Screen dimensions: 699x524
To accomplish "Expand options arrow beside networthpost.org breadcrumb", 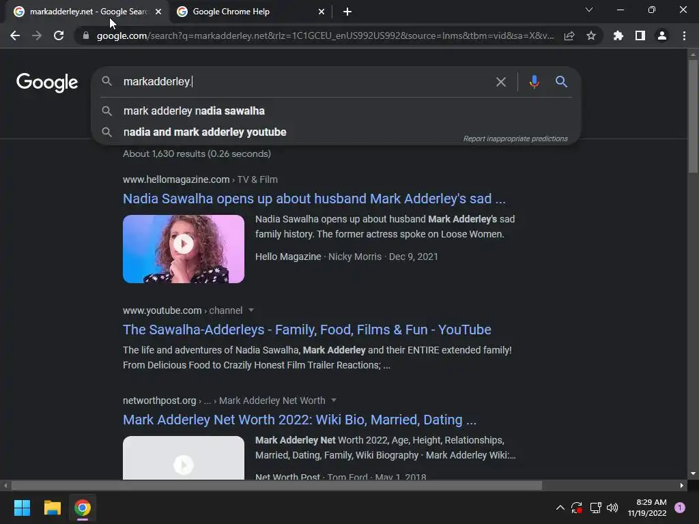I will (333, 401).
